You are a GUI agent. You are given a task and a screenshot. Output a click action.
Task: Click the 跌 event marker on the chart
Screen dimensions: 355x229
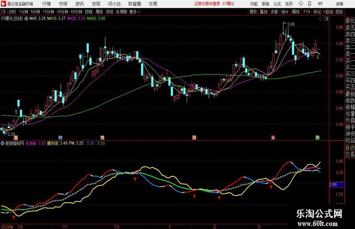(318, 138)
